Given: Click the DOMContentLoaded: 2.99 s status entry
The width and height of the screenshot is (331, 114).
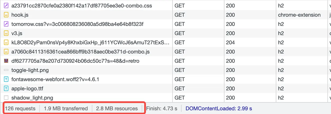Looking at the screenshot, I should pos(219,108).
